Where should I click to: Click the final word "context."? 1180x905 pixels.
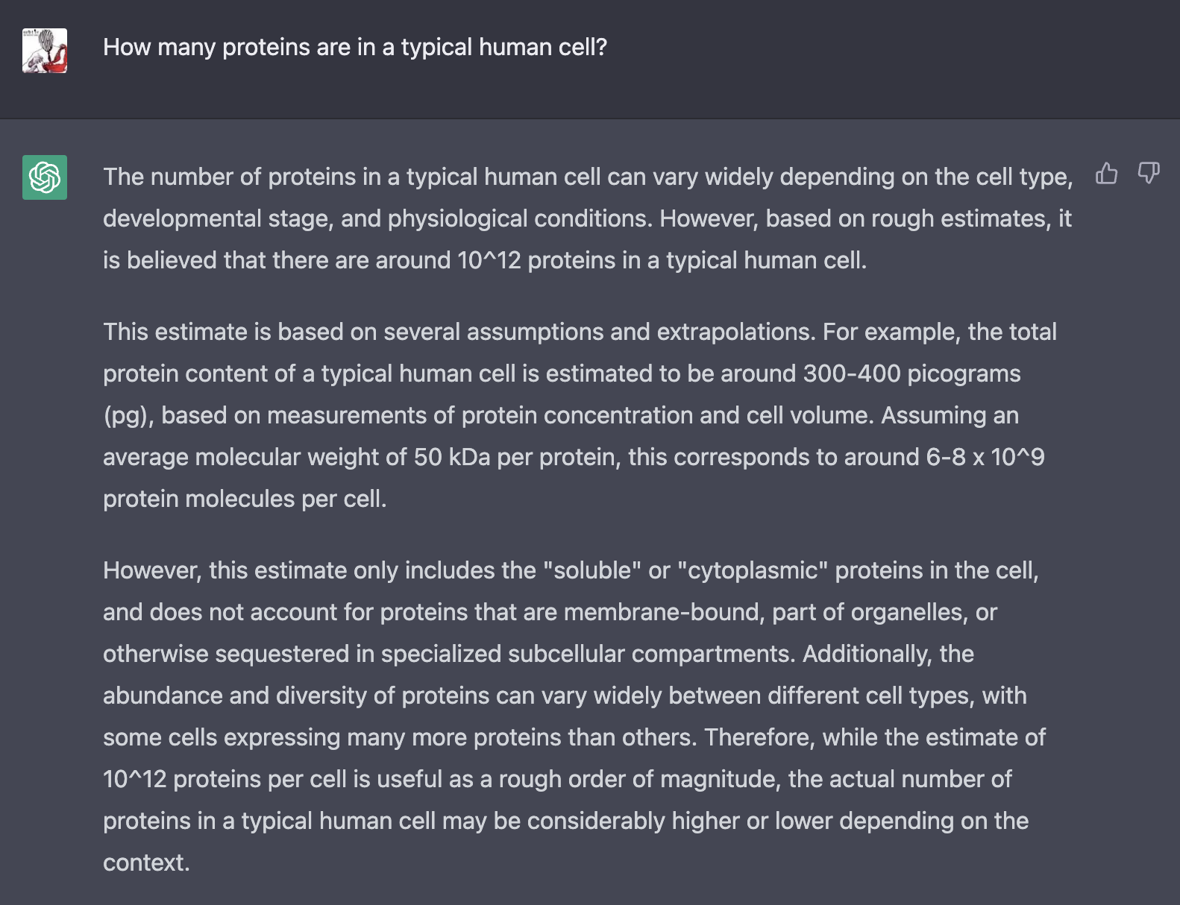146,863
